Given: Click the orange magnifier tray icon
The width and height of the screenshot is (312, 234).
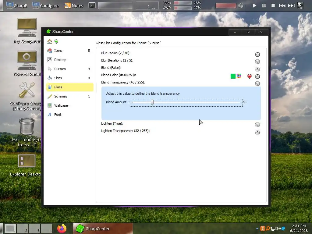Looking at the screenshot, I should tap(268, 229).
